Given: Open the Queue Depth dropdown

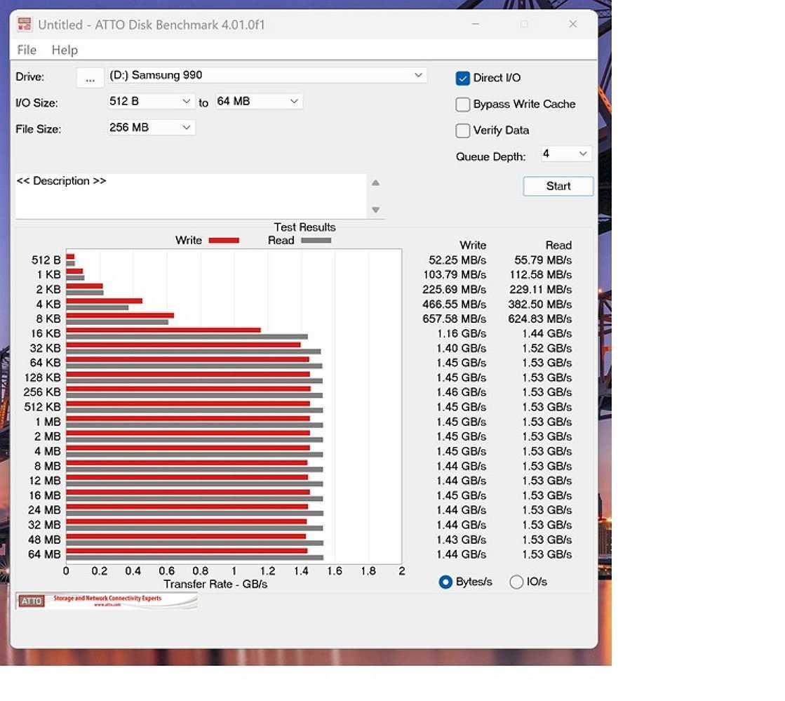Looking at the screenshot, I should (565, 154).
